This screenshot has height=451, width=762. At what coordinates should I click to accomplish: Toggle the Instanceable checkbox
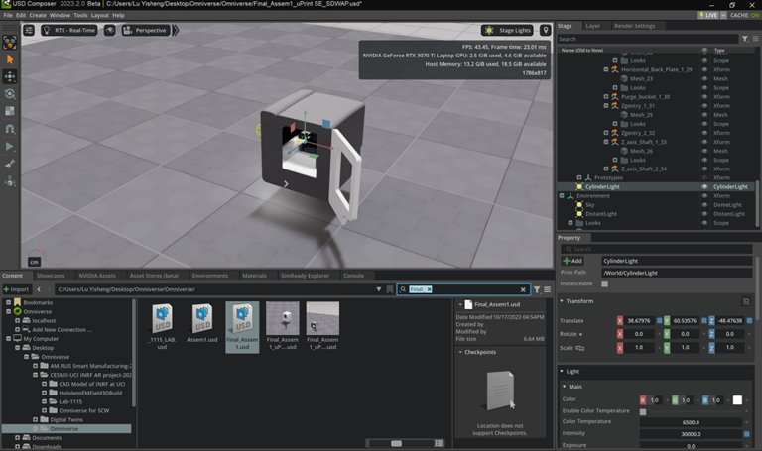pyautogui.click(x=604, y=284)
